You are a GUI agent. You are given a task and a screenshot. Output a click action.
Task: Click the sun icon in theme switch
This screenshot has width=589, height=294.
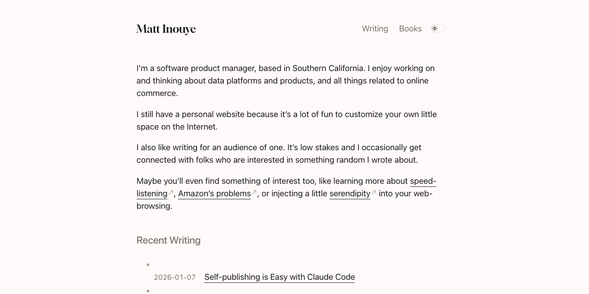tap(435, 28)
